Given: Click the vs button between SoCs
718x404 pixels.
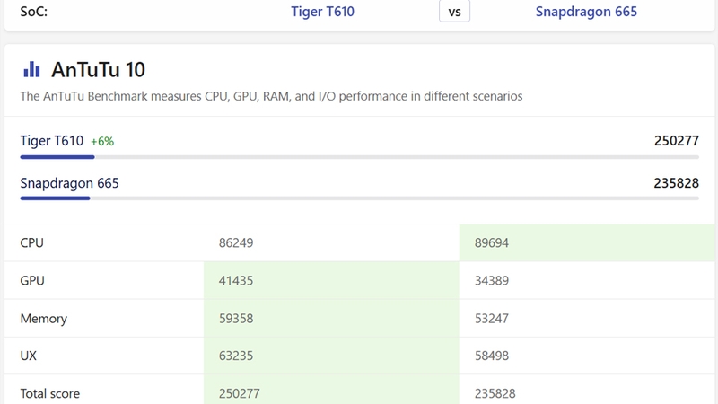Looking at the screenshot, I should pyautogui.click(x=454, y=12).
